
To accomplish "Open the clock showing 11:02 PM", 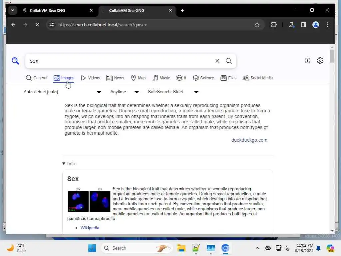I will [304, 248].
